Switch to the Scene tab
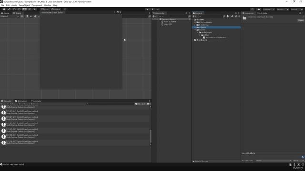The height and width of the screenshot is (171, 305). click(17, 13)
